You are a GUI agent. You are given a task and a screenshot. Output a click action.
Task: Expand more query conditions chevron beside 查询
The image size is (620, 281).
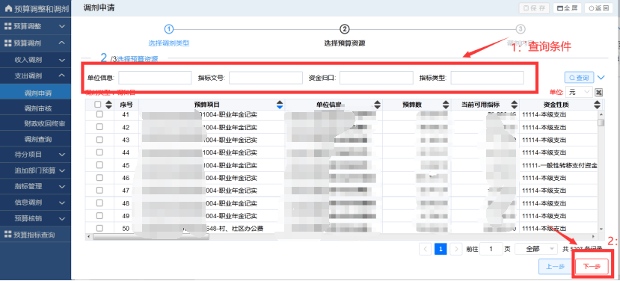point(601,78)
